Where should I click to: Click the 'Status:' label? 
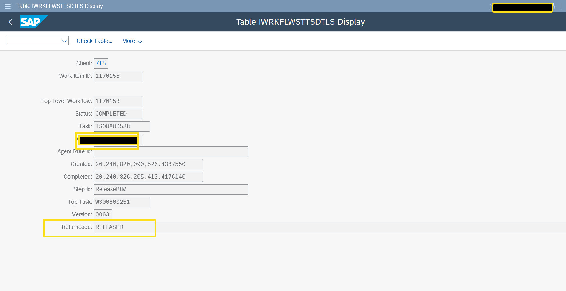tap(84, 114)
